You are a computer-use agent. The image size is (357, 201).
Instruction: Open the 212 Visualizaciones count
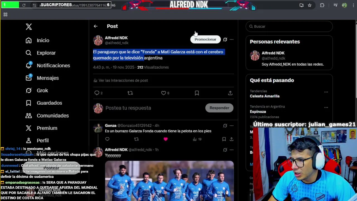pyautogui.click(x=153, y=67)
